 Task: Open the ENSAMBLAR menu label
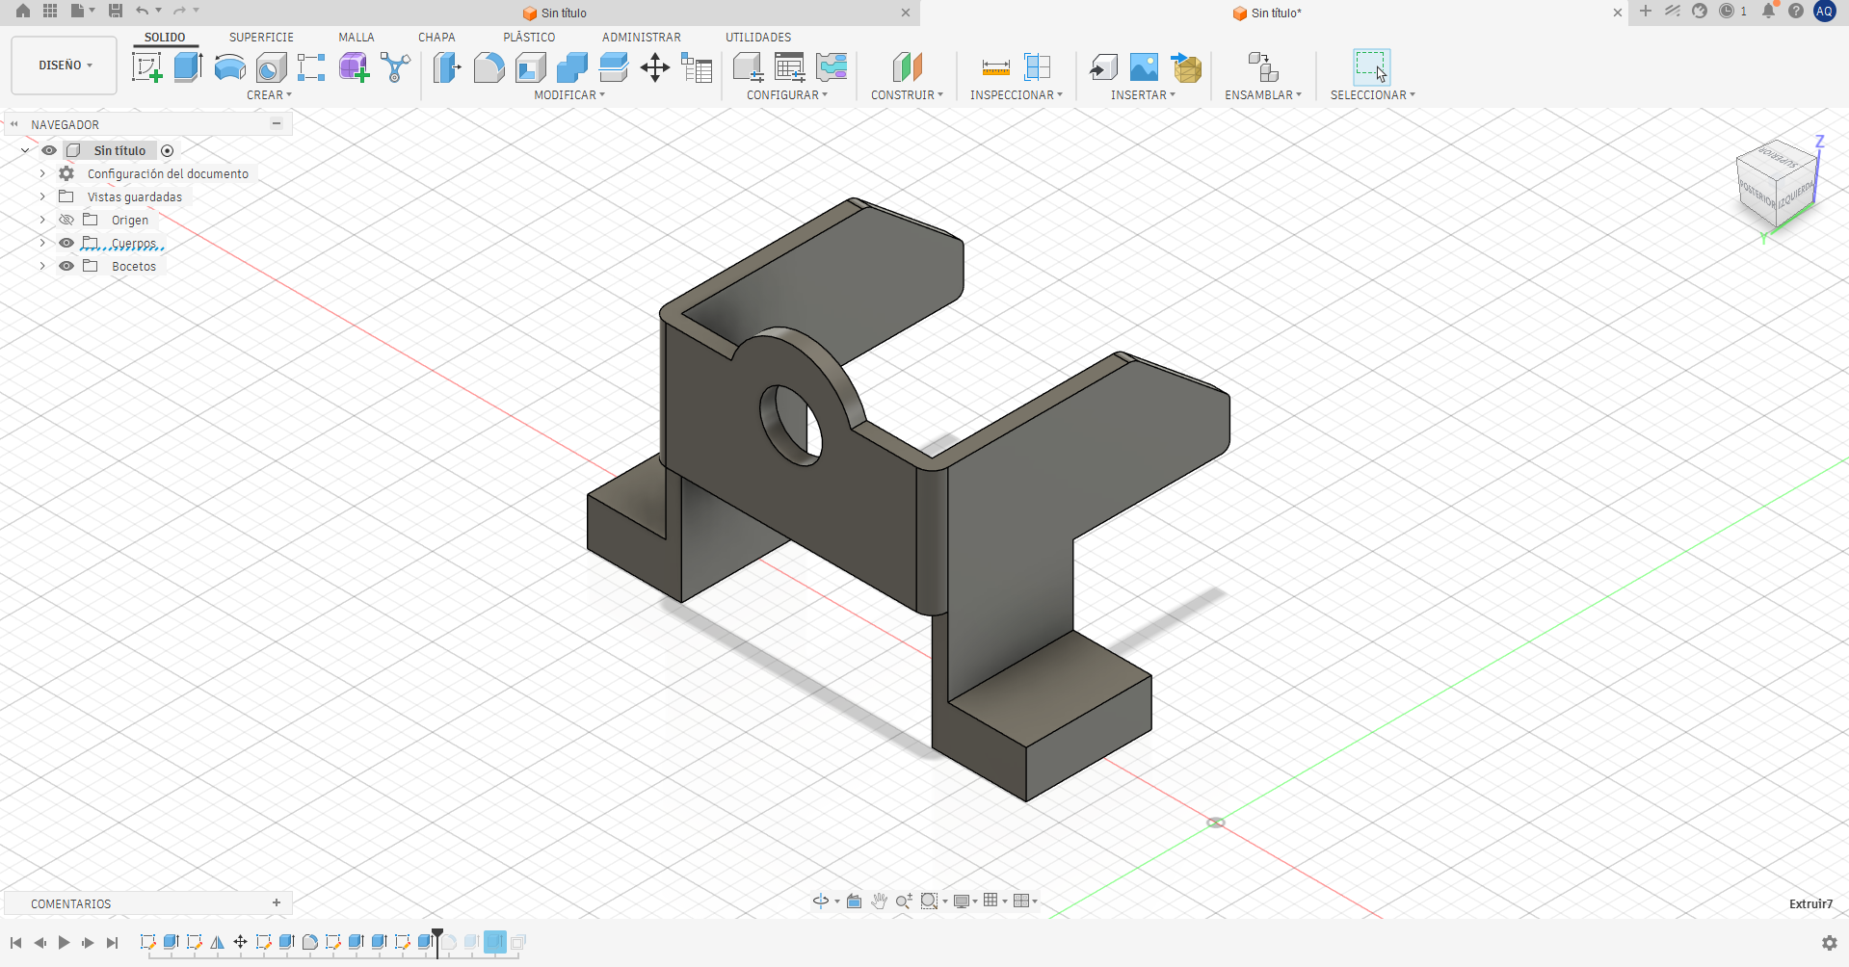[x=1263, y=95]
